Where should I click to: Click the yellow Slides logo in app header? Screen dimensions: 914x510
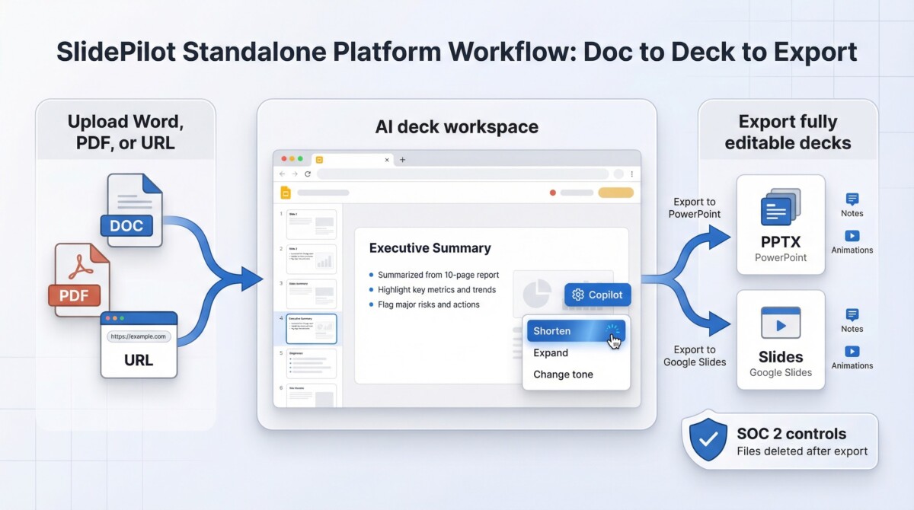[286, 193]
